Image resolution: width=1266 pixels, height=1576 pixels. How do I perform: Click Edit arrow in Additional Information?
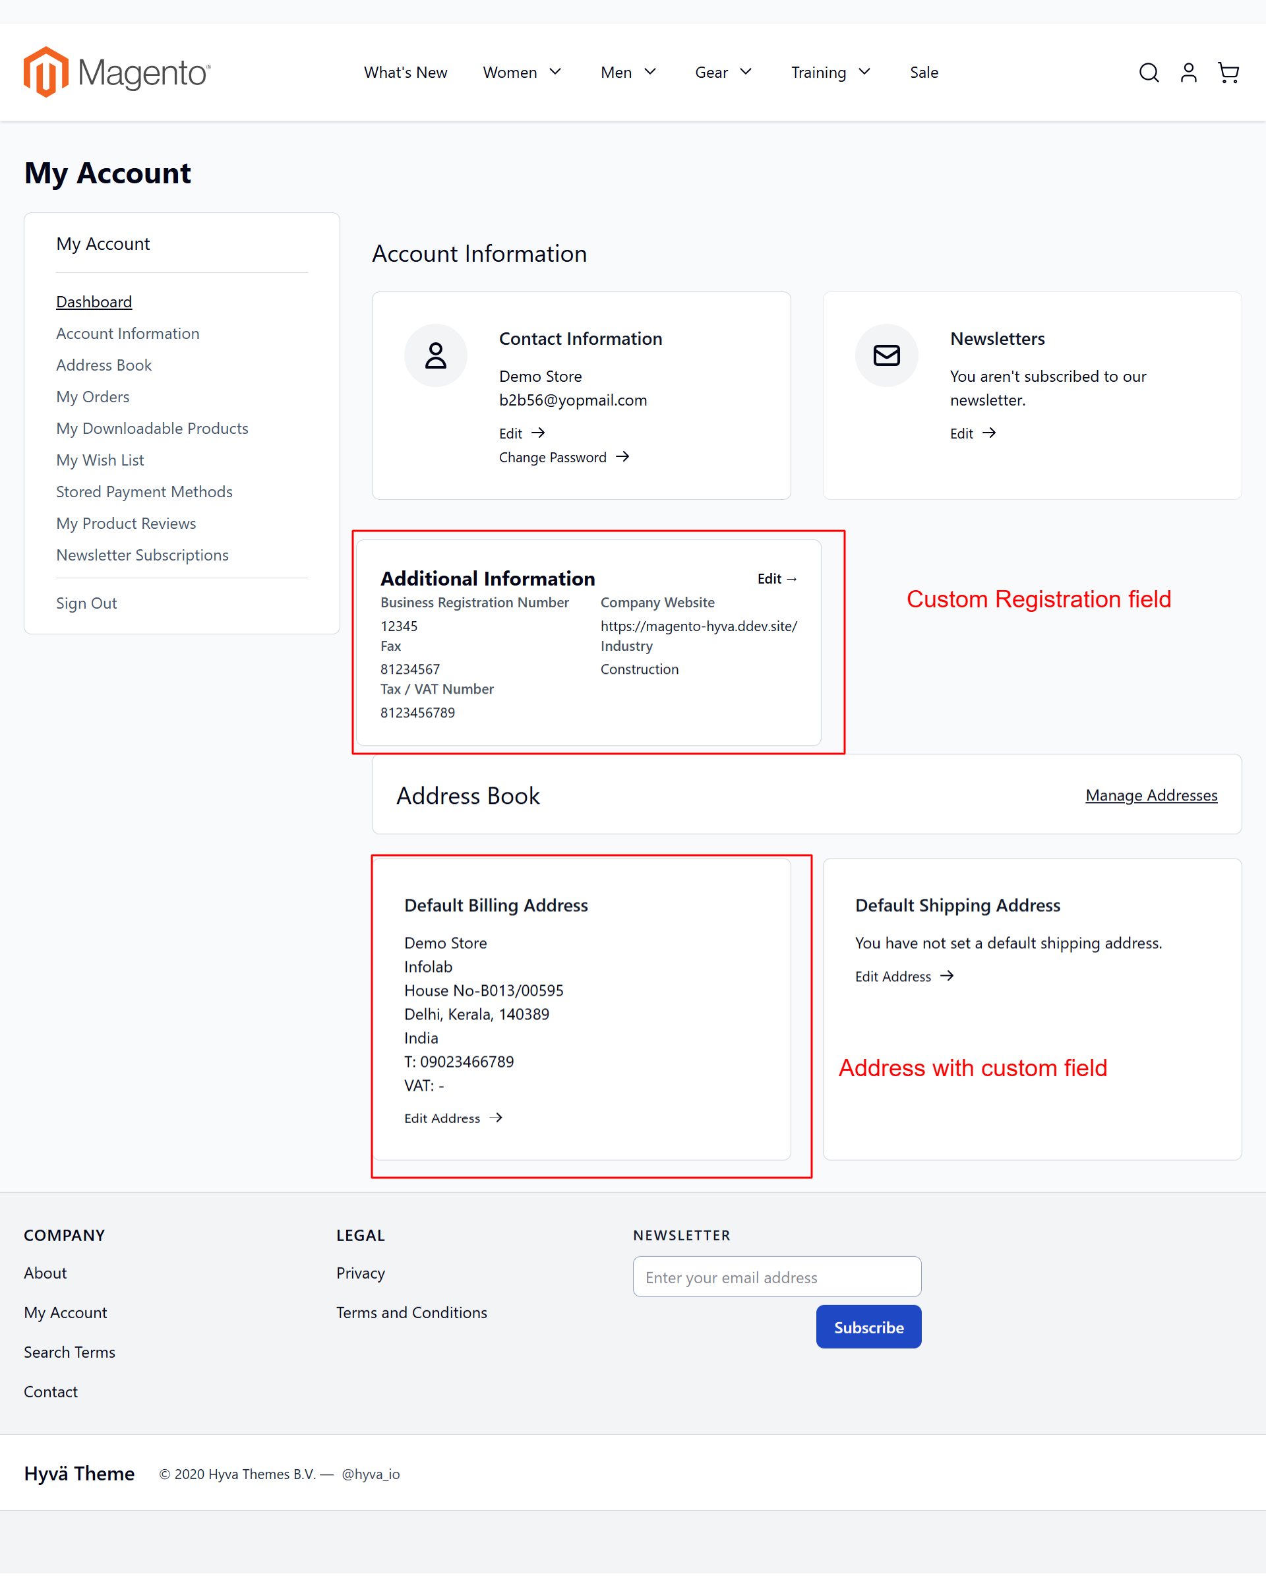[x=777, y=579]
